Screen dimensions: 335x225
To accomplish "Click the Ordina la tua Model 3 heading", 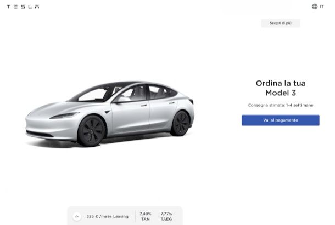I will (281, 88).
